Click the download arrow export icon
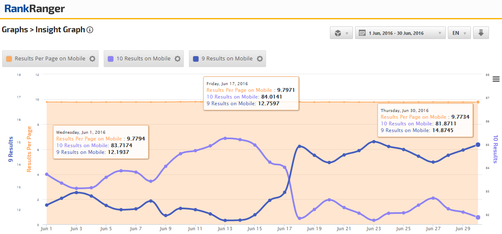The image size is (502, 234). point(481,33)
